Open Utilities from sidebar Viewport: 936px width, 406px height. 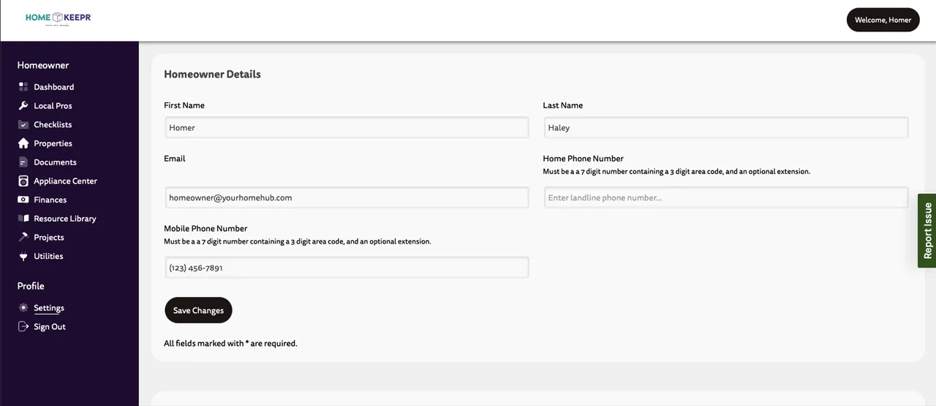tap(48, 256)
